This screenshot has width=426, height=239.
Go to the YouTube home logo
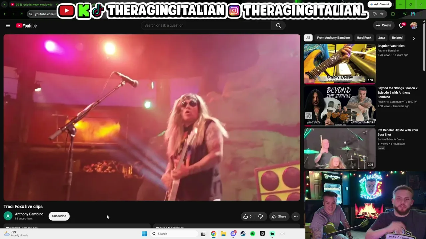pyautogui.click(x=26, y=26)
